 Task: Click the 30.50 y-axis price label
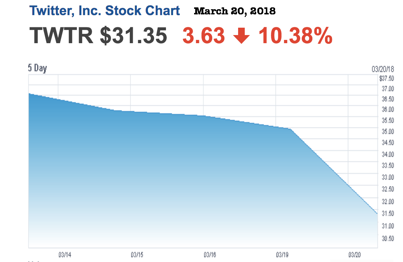[388, 238]
